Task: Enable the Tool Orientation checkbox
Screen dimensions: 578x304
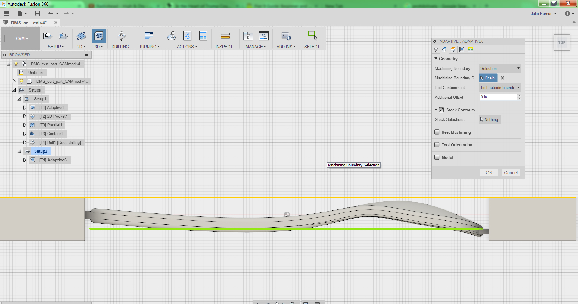Action: (437, 144)
